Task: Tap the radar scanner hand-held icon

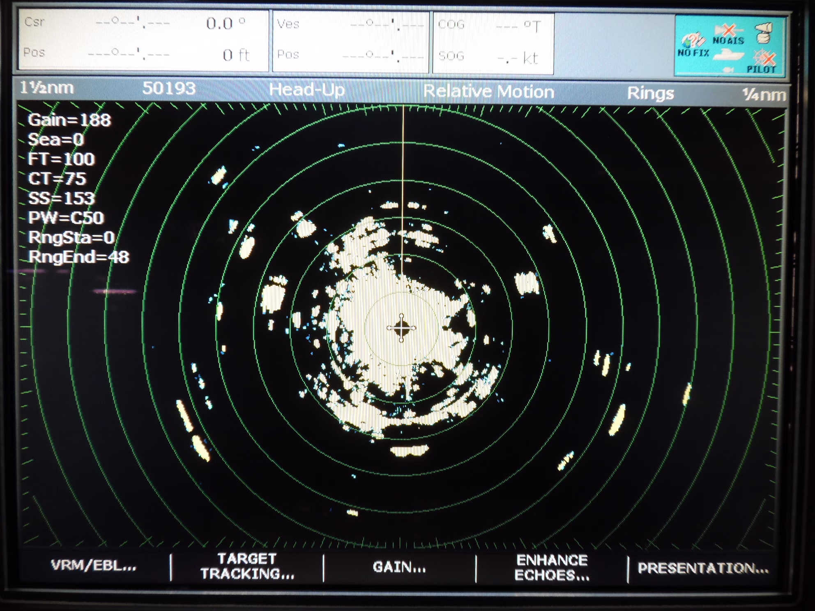Action: tap(763, 33)
